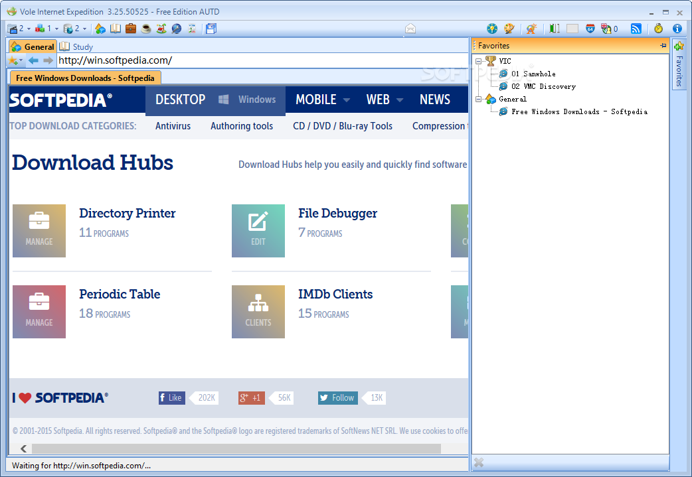Select Free Windows Downloads favorite in tree
Image resolution: width=692 pixels, height=477 pixels.
point(580,112)
